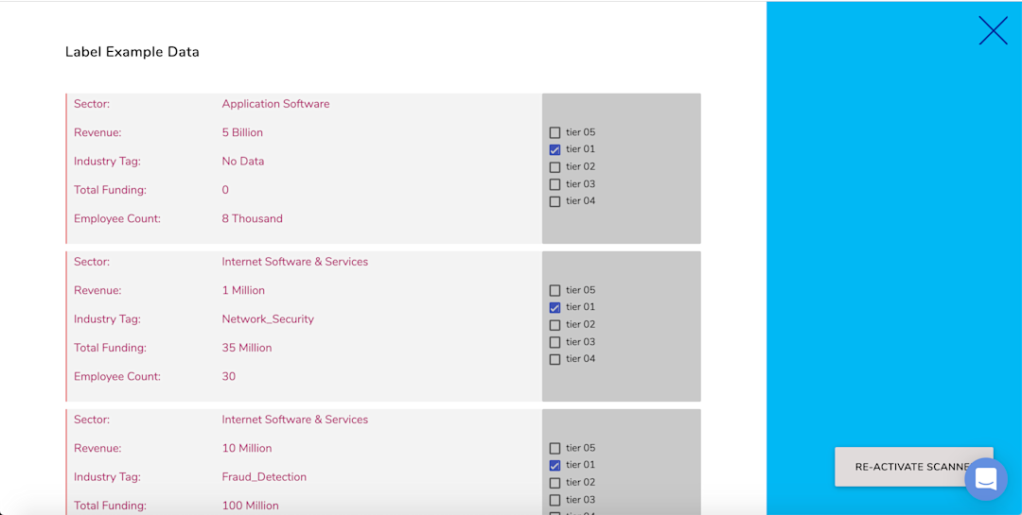Viewport: 1022px width, 515px height.
Task: Check tier 04 for Application Software row
Action: point(555,202)
